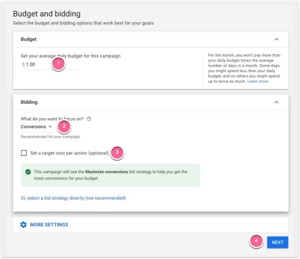The width and height of the screenshot is (300, 259).
Task: Click the 'Set a target cost per action' label
Action: [x=69, y=153]
